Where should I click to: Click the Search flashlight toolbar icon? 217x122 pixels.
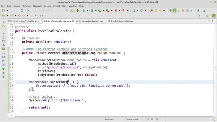pos(160,11)
